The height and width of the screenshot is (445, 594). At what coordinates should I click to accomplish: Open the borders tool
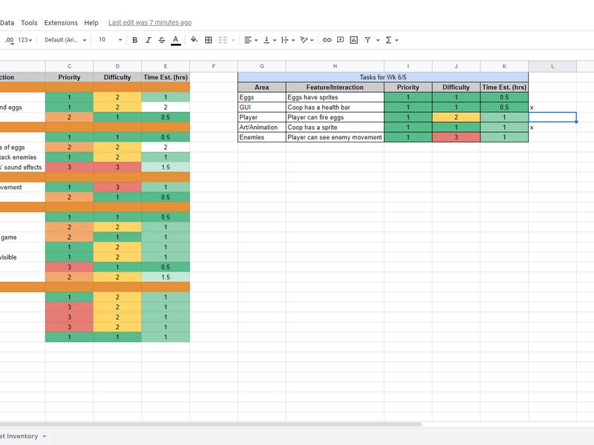point(209,40)
